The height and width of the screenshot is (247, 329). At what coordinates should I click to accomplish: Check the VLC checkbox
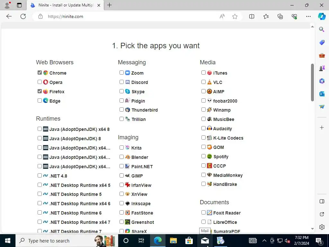pos(203,82)
